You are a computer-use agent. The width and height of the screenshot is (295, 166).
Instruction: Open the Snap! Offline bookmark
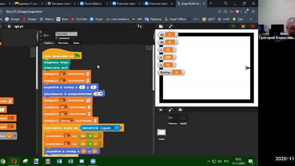coord(175,19)
